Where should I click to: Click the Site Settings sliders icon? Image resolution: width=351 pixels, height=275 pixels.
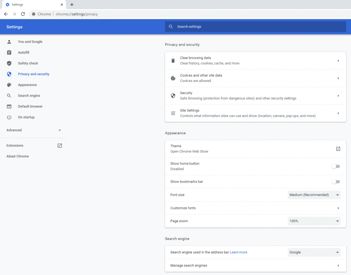(173, 113)
